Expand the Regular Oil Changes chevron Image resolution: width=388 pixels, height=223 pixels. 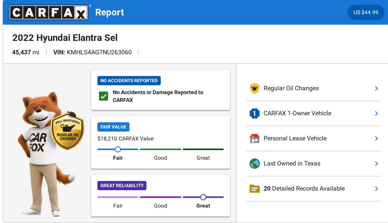376,88
